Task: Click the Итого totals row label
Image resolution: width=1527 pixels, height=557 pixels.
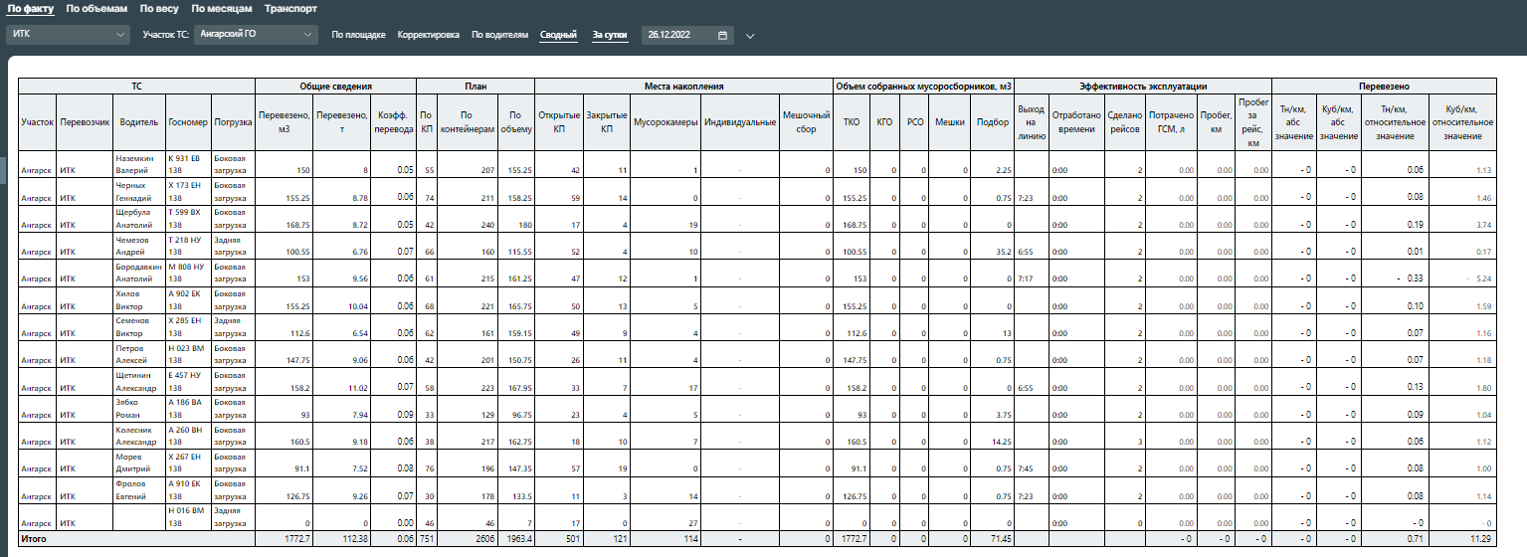Action: click(35, 539)
